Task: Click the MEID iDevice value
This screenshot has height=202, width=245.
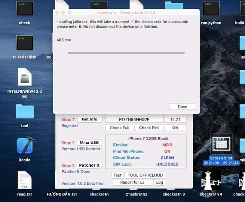Action: click(167, 145)
